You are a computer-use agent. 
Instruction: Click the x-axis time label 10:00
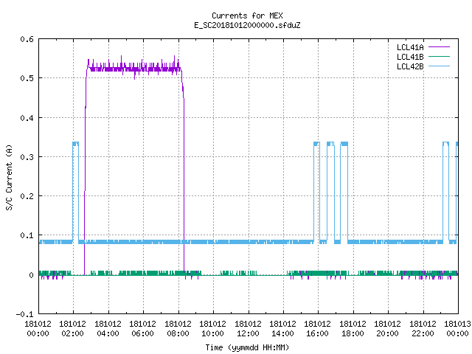point(212,333)
